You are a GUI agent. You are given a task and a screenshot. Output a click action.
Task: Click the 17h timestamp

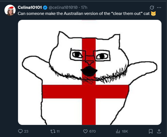pyautogui.click(x=84, y=8)
